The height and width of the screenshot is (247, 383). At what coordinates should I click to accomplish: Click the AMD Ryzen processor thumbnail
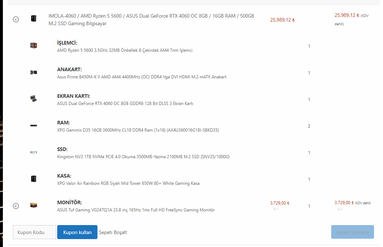[34, 45]
